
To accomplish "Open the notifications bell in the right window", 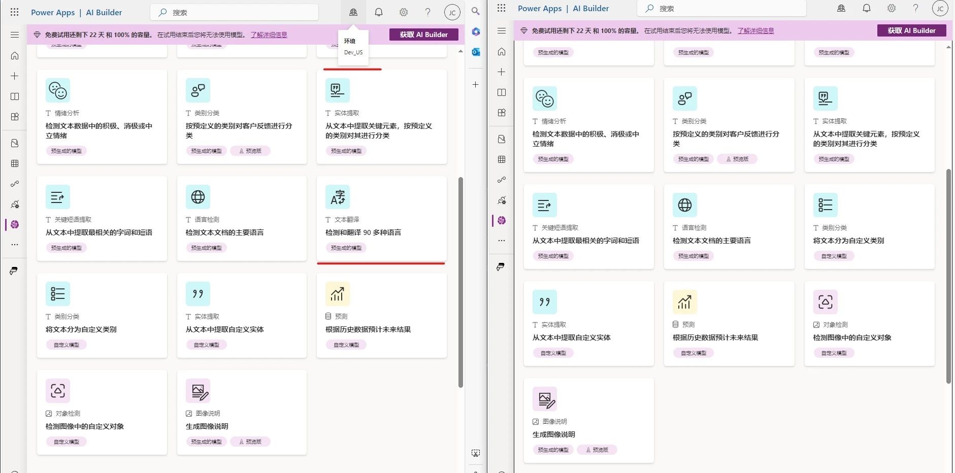I will [866, 8].
